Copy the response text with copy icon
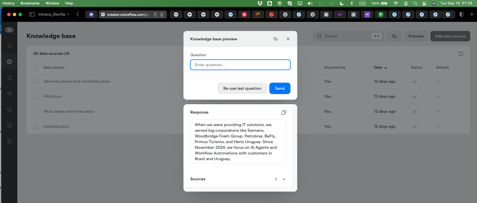This screenshot has width=477, height=203. click(284, 112)
